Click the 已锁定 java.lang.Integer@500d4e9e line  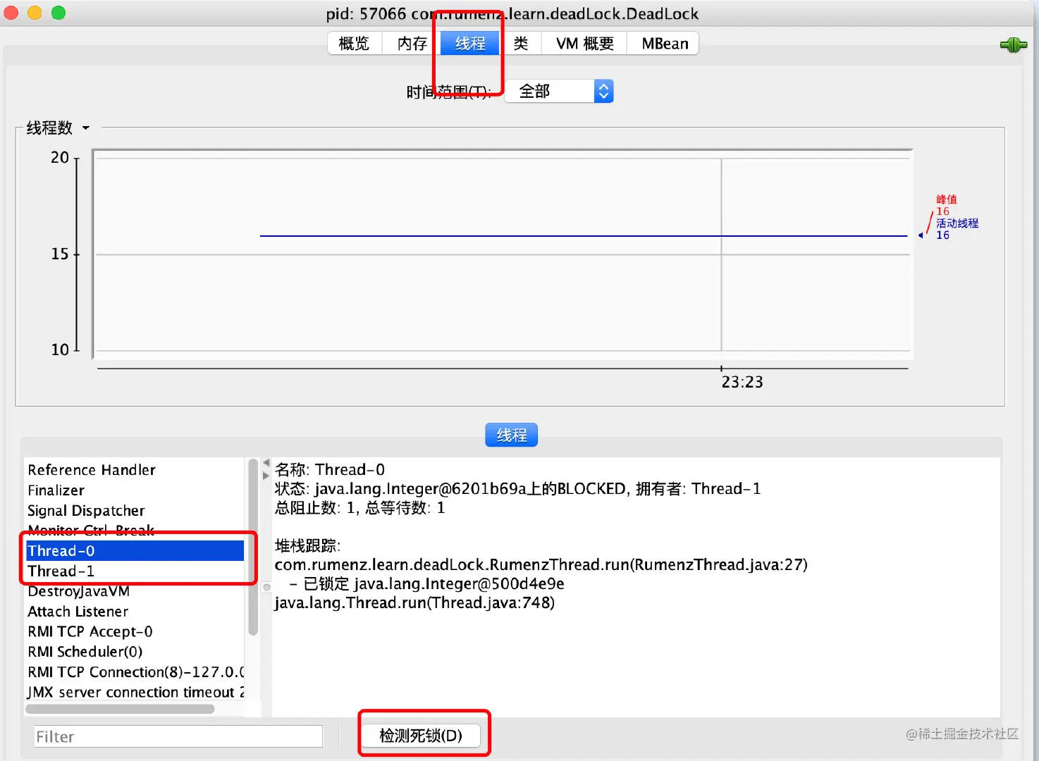coord(427,584)
